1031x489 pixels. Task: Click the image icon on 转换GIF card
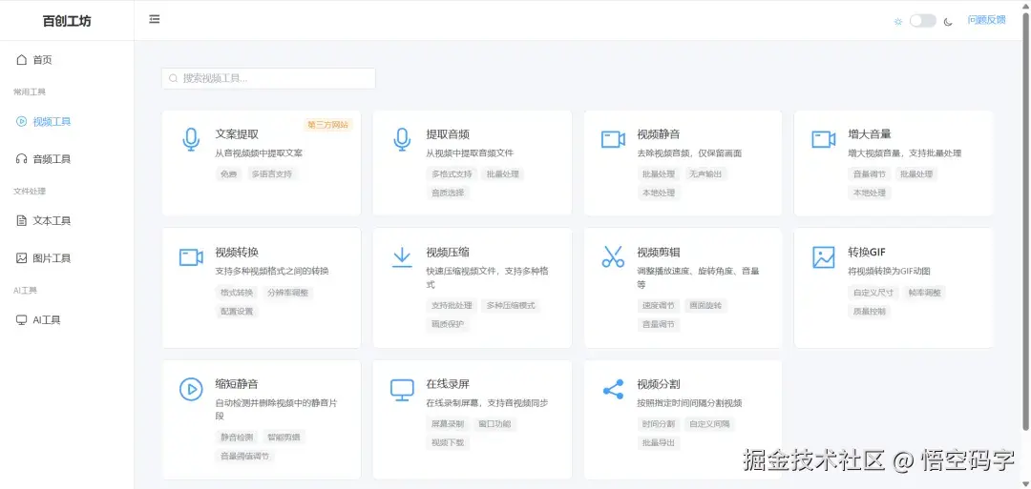[x=823, y=256]
